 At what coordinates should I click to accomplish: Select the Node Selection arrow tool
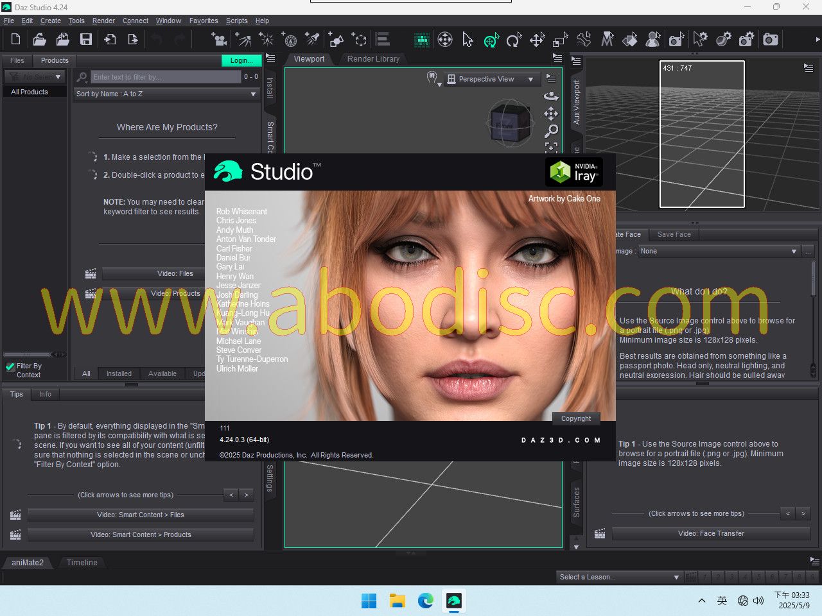coord(468,40)
